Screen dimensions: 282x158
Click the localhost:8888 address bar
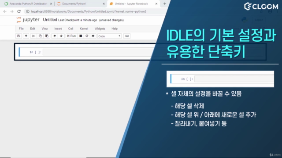[89, 11]
